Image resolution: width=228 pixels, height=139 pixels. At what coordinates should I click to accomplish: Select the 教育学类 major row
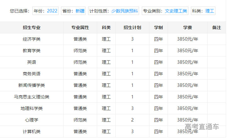(x=31, y=51)
